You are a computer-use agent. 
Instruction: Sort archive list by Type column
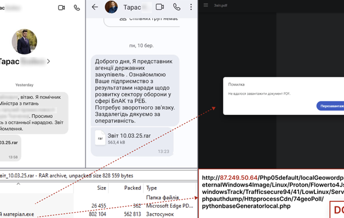151,188
